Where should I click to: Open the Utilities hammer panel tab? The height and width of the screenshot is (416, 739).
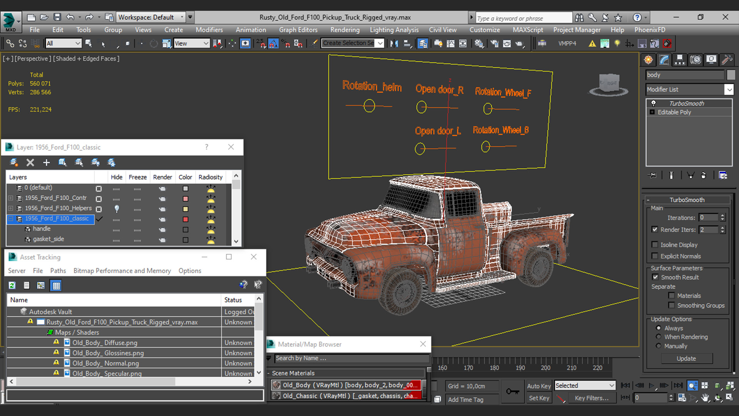click(727, 60)
